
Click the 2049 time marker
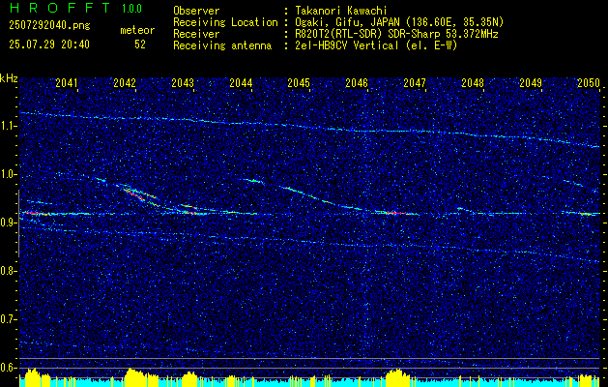click(x=531, y=83)
